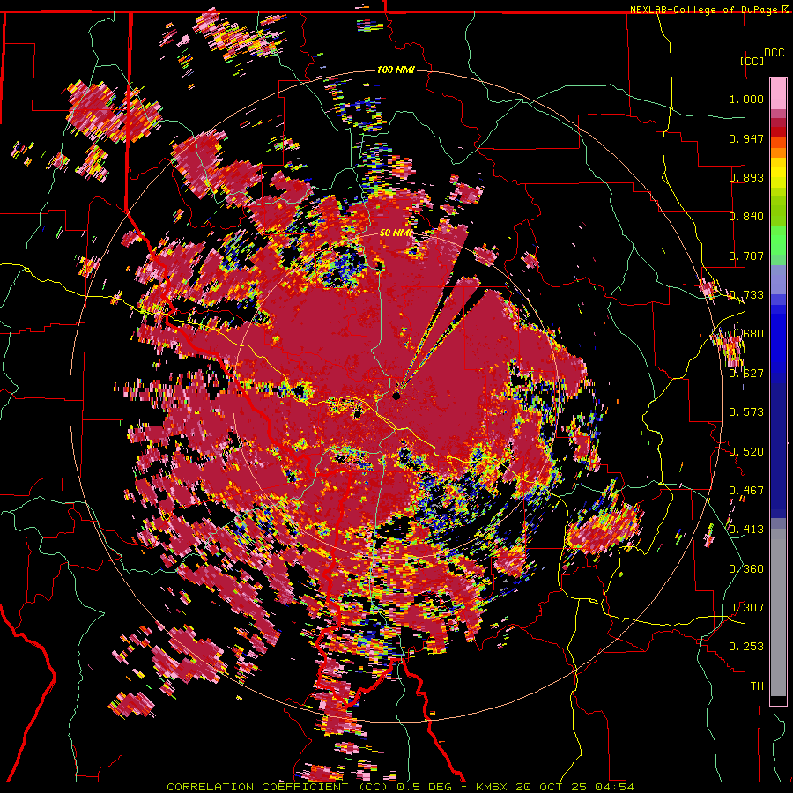This screenshot has width=793, height=793.
Task: Click the 0.947 value on the color scale
Action: coord(746,138)
